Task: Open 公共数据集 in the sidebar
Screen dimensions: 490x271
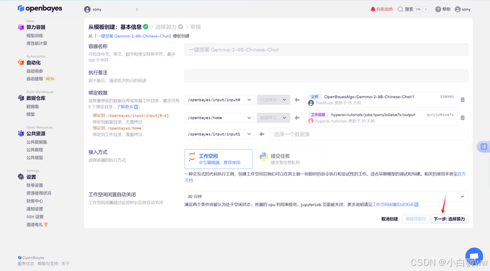Action: tap(37, 142)
